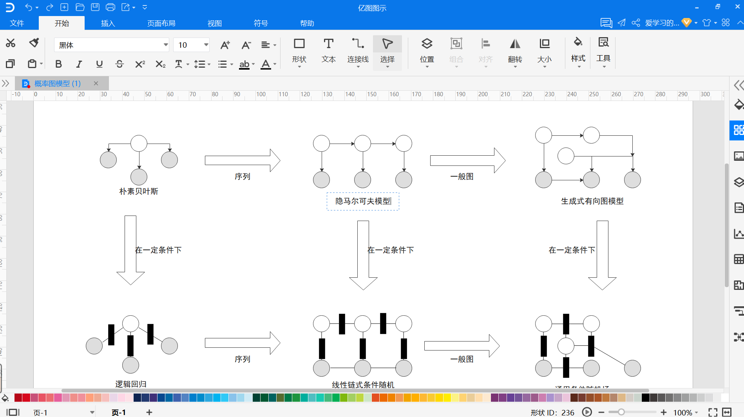
Task: Click the Copy icon
Action: 11,63
